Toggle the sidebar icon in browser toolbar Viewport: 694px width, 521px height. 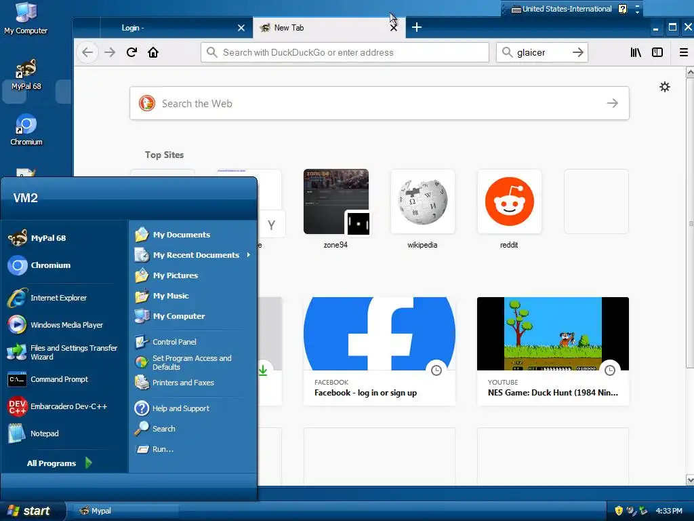(657, 52)
